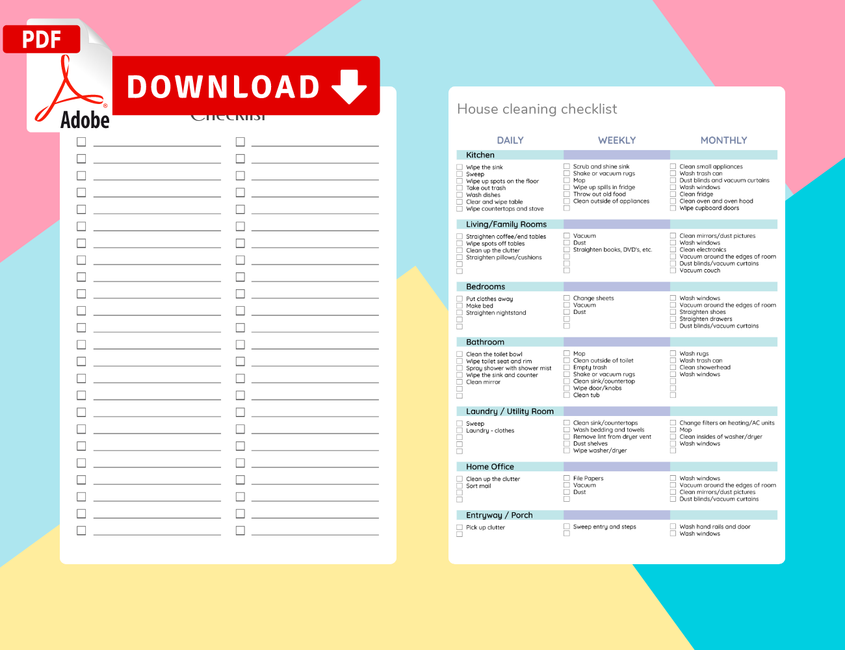Image resolution: width=845 pixels, height=650 pixels.
Task: Click the Living/Family Rooms section heading
Action: pyautogui.click(x=506, y=224)
